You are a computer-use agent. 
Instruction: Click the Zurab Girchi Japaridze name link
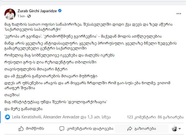(37, 11)
